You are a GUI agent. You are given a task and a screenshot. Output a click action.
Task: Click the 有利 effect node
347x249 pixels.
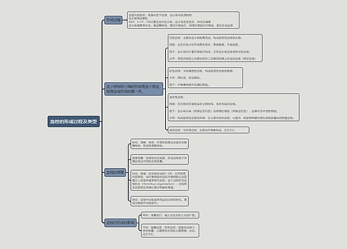(170, 215)
